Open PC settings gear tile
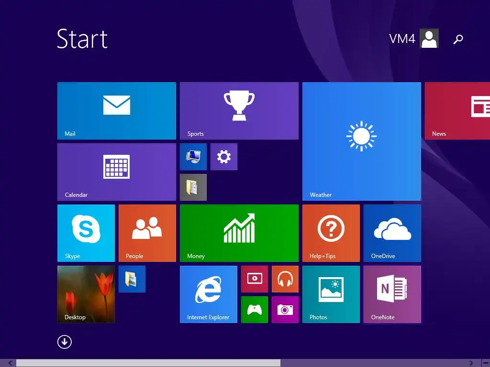Screen dimensions: 490x367 point(224,157)
